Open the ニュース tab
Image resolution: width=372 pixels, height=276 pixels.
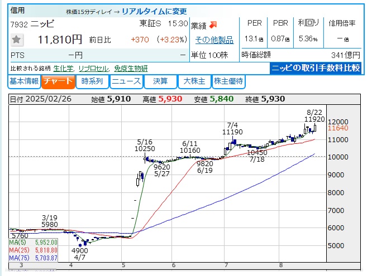click(x=126, y=81)
